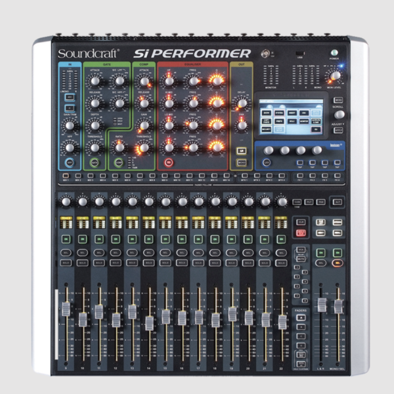The width and height of the screenshot is (394, 394).
Task: Click the first knob in the Lexicon section
Action: [x=269, y=150]
